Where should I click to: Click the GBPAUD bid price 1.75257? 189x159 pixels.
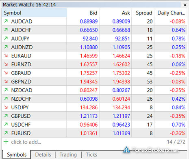click(x=89, y=73)
